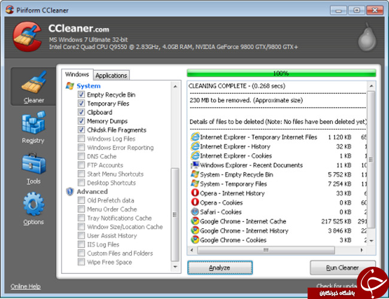The width and height of the screenshot is (389, 299).
Task: Click the 217 525 KB size value
Action: (336, 221)
